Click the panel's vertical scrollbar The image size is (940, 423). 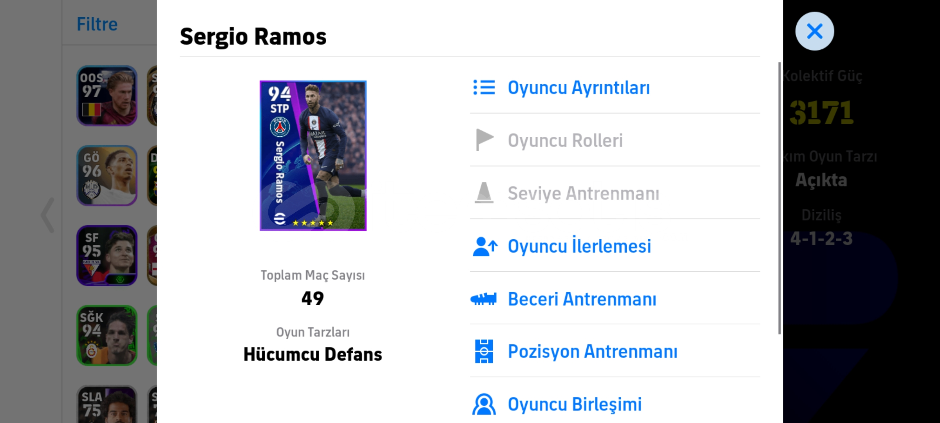click(x=779, y=198)
